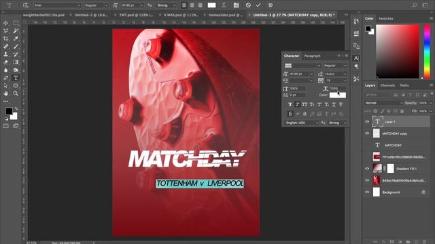Screen dimensions: 435x244
Task: Open the Edit Toolbar three-dots button
Action: (5, 102)
